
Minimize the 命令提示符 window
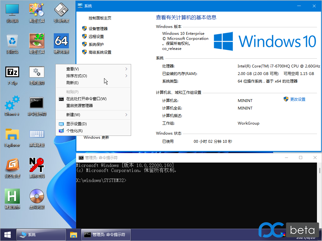286,158
